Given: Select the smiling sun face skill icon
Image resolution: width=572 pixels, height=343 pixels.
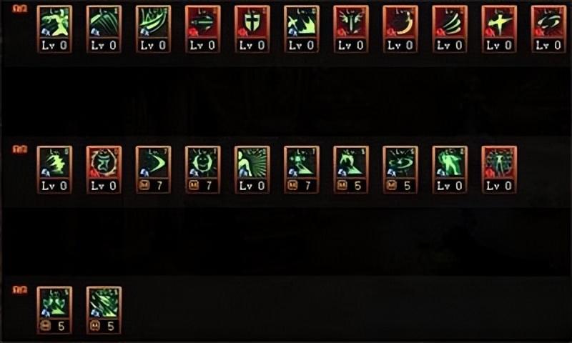Looking at the screenshot, I should 202,169.
